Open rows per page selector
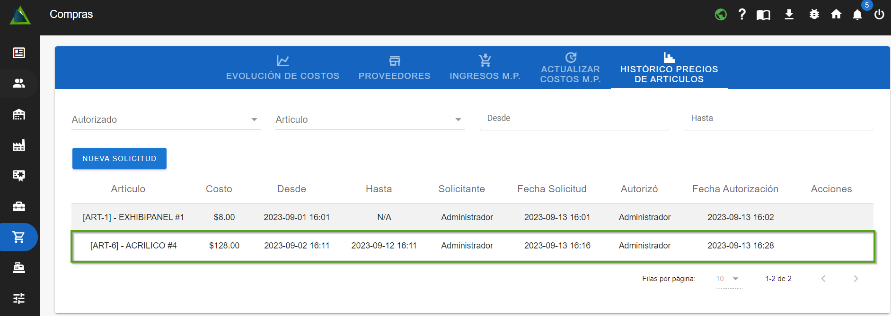The height and width of the screenshot is (316, 891). pyautogui.click(x=728, y=279)
